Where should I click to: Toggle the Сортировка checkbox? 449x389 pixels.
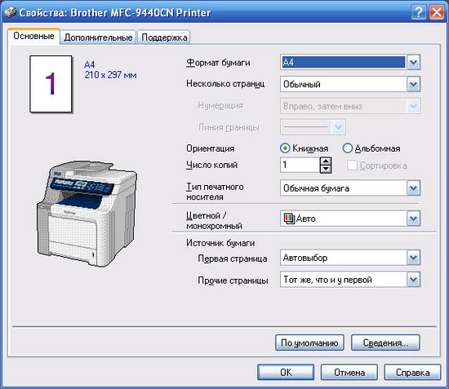pos(352,166)
